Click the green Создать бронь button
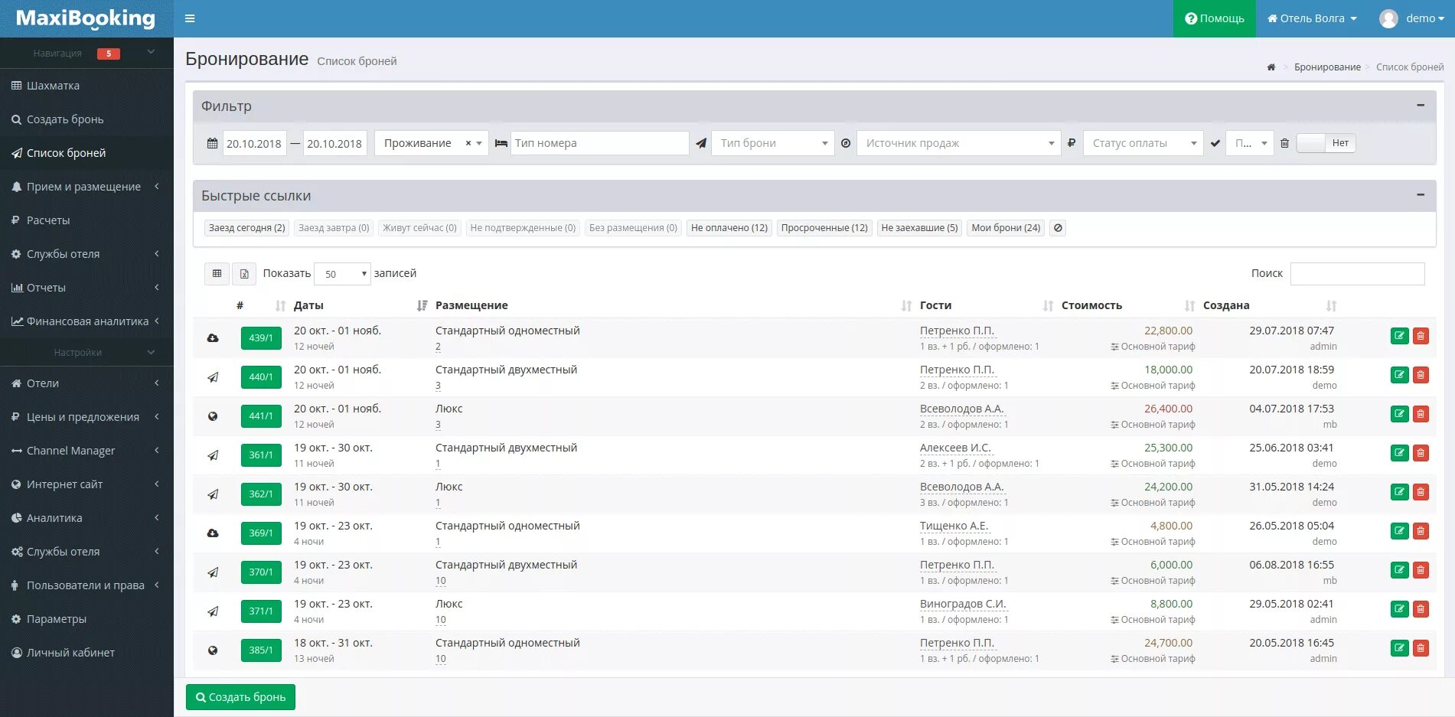1455x717 pixels. tap(240, 697)
